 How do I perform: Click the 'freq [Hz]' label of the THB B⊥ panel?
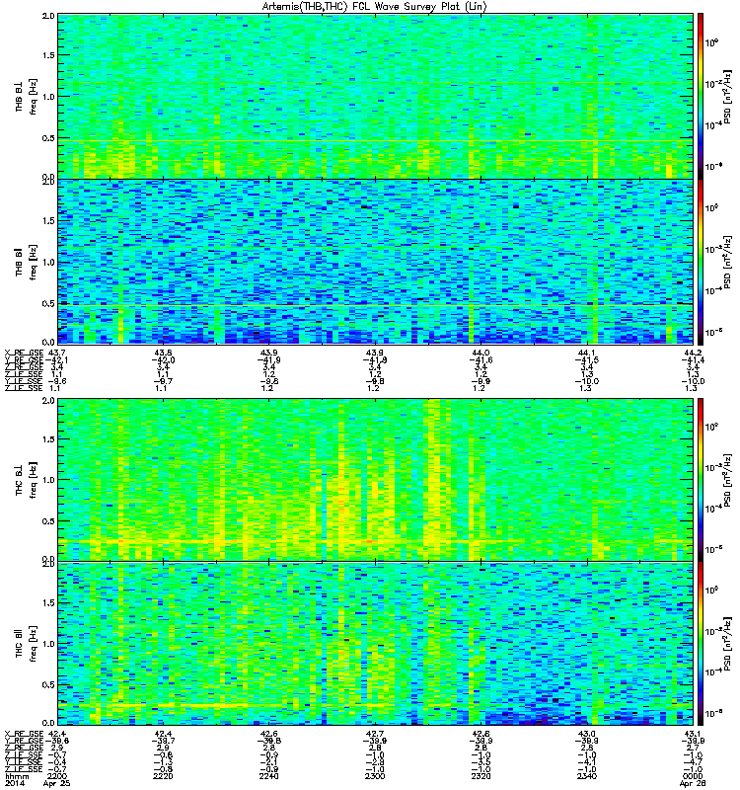tap(34, 96)
